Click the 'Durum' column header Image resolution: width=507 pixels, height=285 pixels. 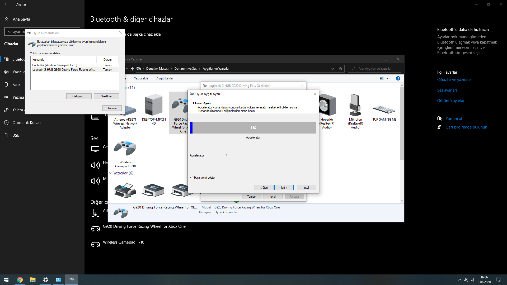(107, 60)
